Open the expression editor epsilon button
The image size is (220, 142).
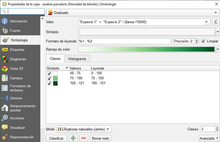216,22
